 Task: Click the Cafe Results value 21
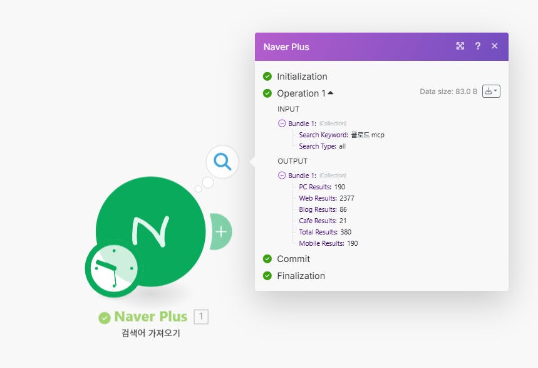pyautogui.click(x=343, y=221)
